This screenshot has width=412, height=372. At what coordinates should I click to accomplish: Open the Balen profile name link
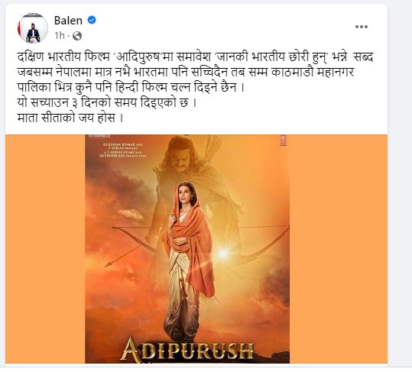tap(68, 21)
